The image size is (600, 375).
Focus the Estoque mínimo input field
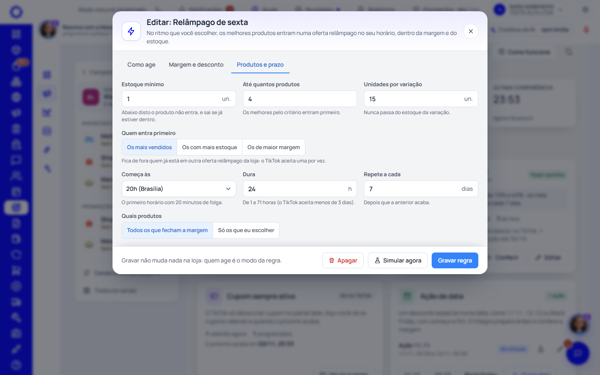click(x=179, y=99)
